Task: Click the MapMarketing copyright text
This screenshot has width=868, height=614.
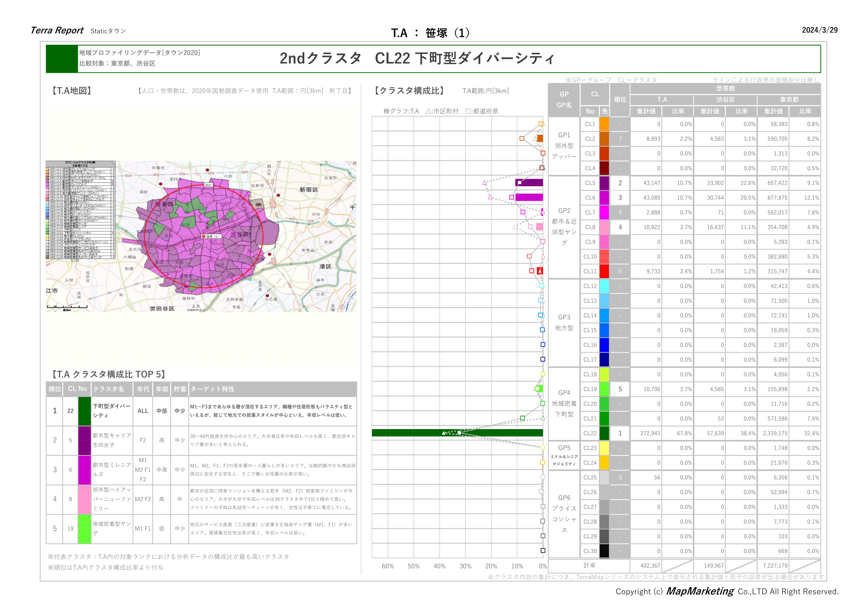Action: click(727, 592)
